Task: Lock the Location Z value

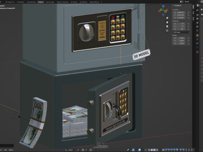Action: 188,18
